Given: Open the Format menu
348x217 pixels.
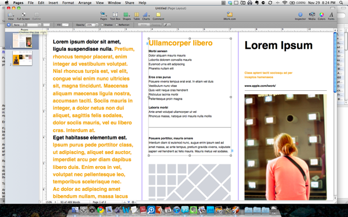Looking at the screenshot, I should point(68,3).
